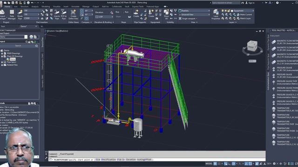Select Pressure Gauge THDF palette tool
The image size is (298, 167).
(x=284, y=83)
